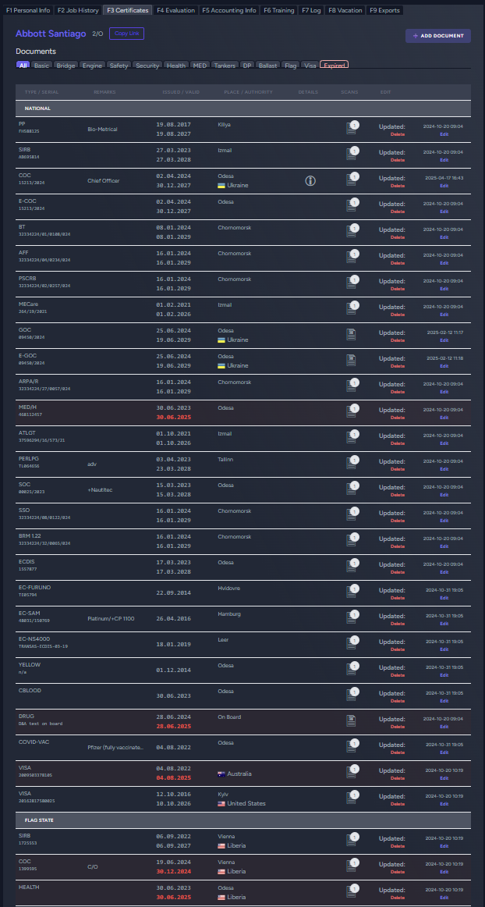Open the scans icon for the ECDIS row

(351, 567)
